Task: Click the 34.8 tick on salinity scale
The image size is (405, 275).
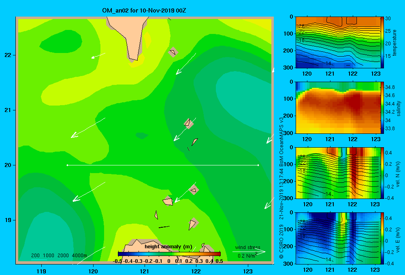Action: coord(390,87)
